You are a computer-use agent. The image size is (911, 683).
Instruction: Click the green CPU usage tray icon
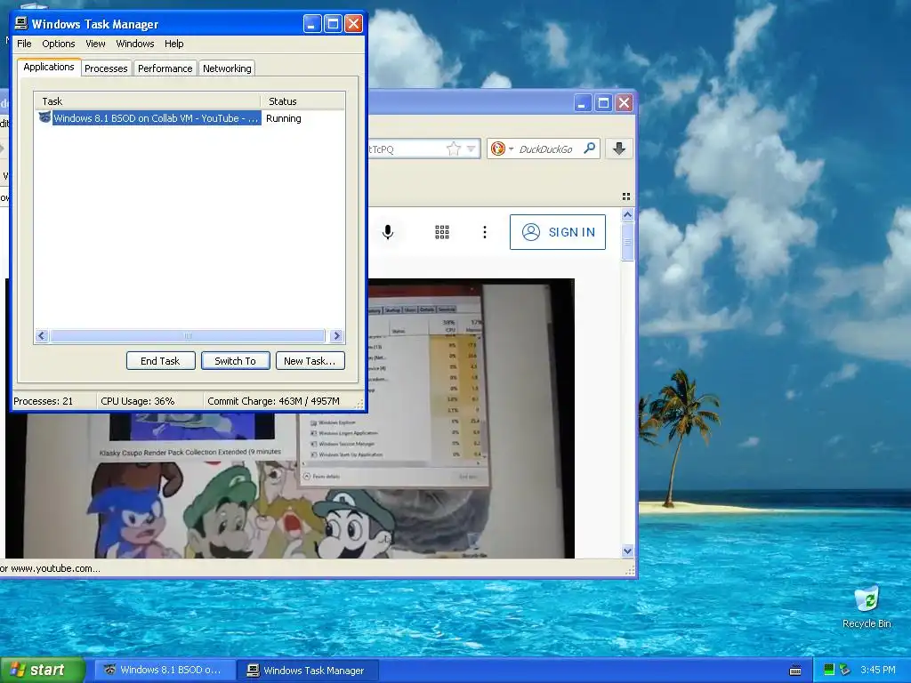pos(829,670)
